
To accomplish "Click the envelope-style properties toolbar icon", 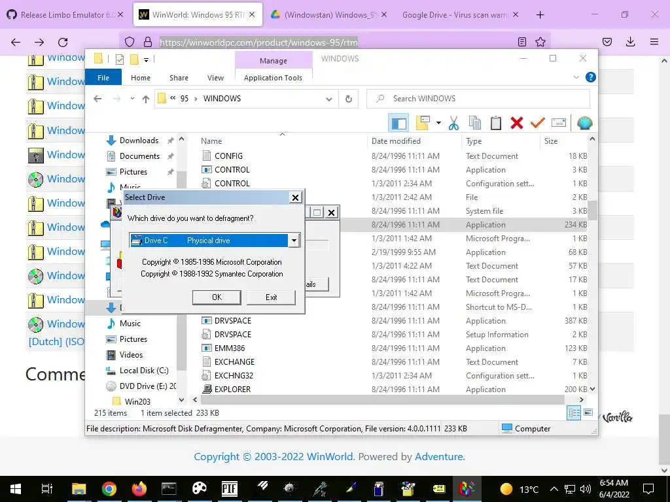I will click(559, 123).
